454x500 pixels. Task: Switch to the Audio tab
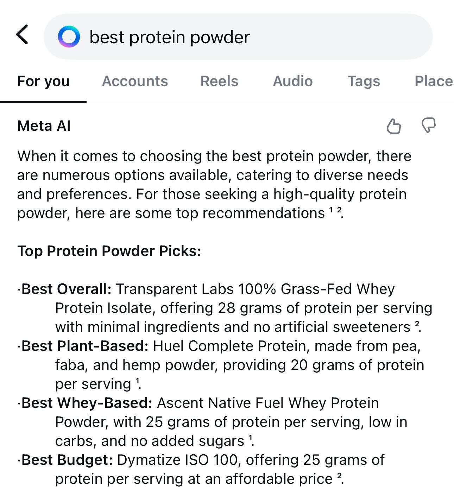click(292, 82)
